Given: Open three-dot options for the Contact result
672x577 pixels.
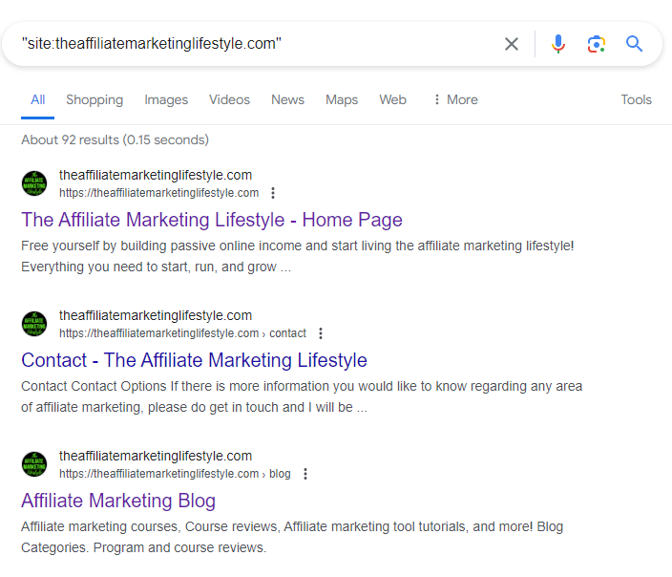Looking at the screenshot, I should click(x=321, y=333).
